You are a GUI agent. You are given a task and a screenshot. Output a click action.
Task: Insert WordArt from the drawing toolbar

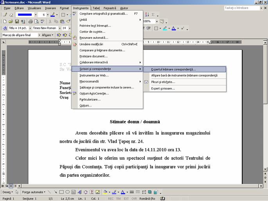point(79,192)
